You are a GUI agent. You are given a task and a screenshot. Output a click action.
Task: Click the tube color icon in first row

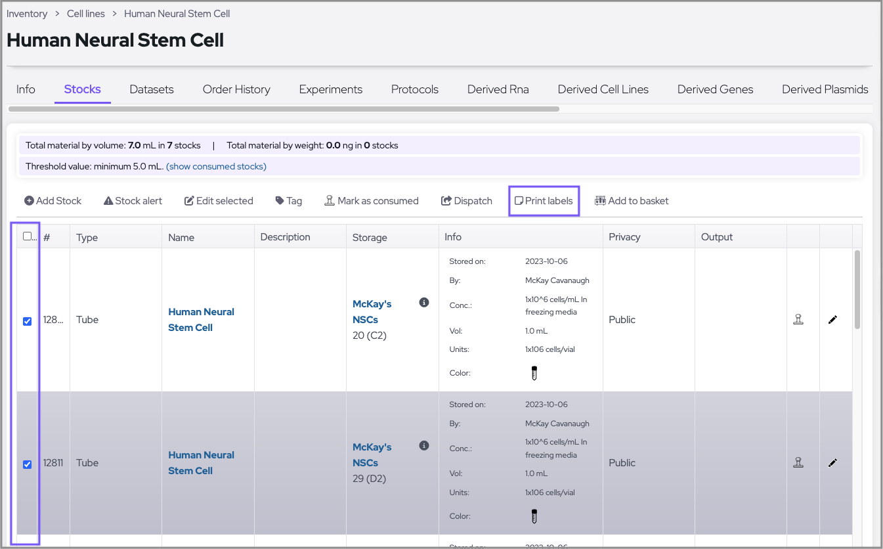pos(534,373)
